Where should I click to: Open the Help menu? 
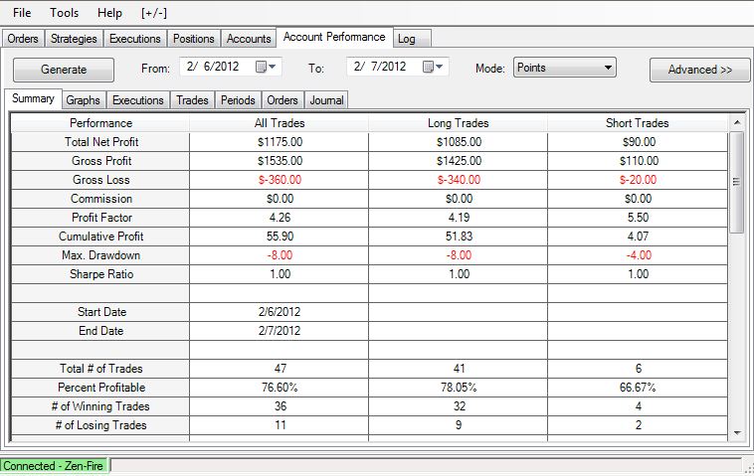point(109,13)
